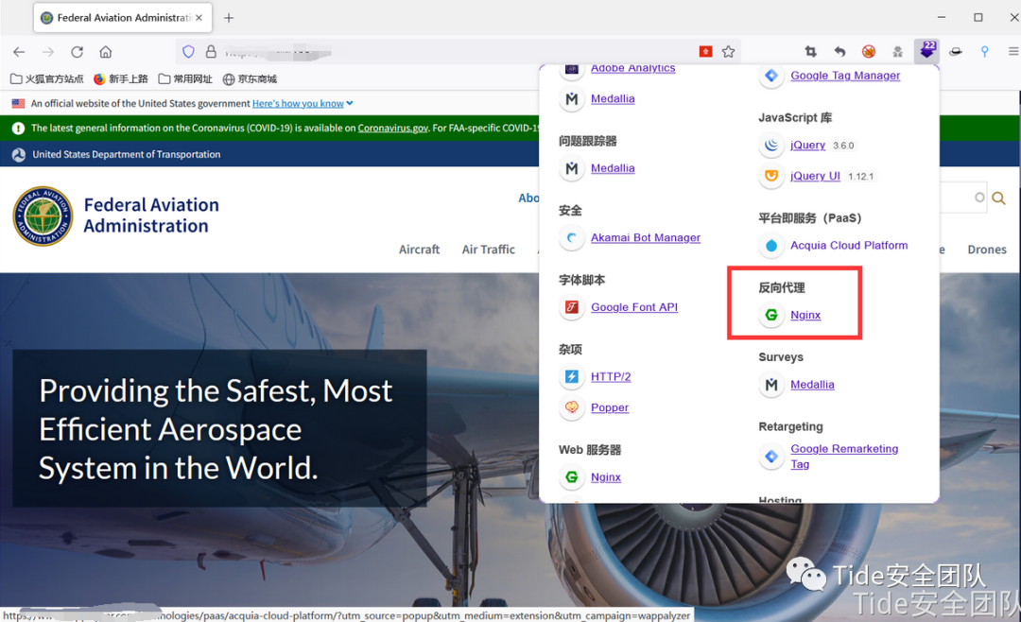Open the Popper link
1021x622 pixels.
click(610, 407)
